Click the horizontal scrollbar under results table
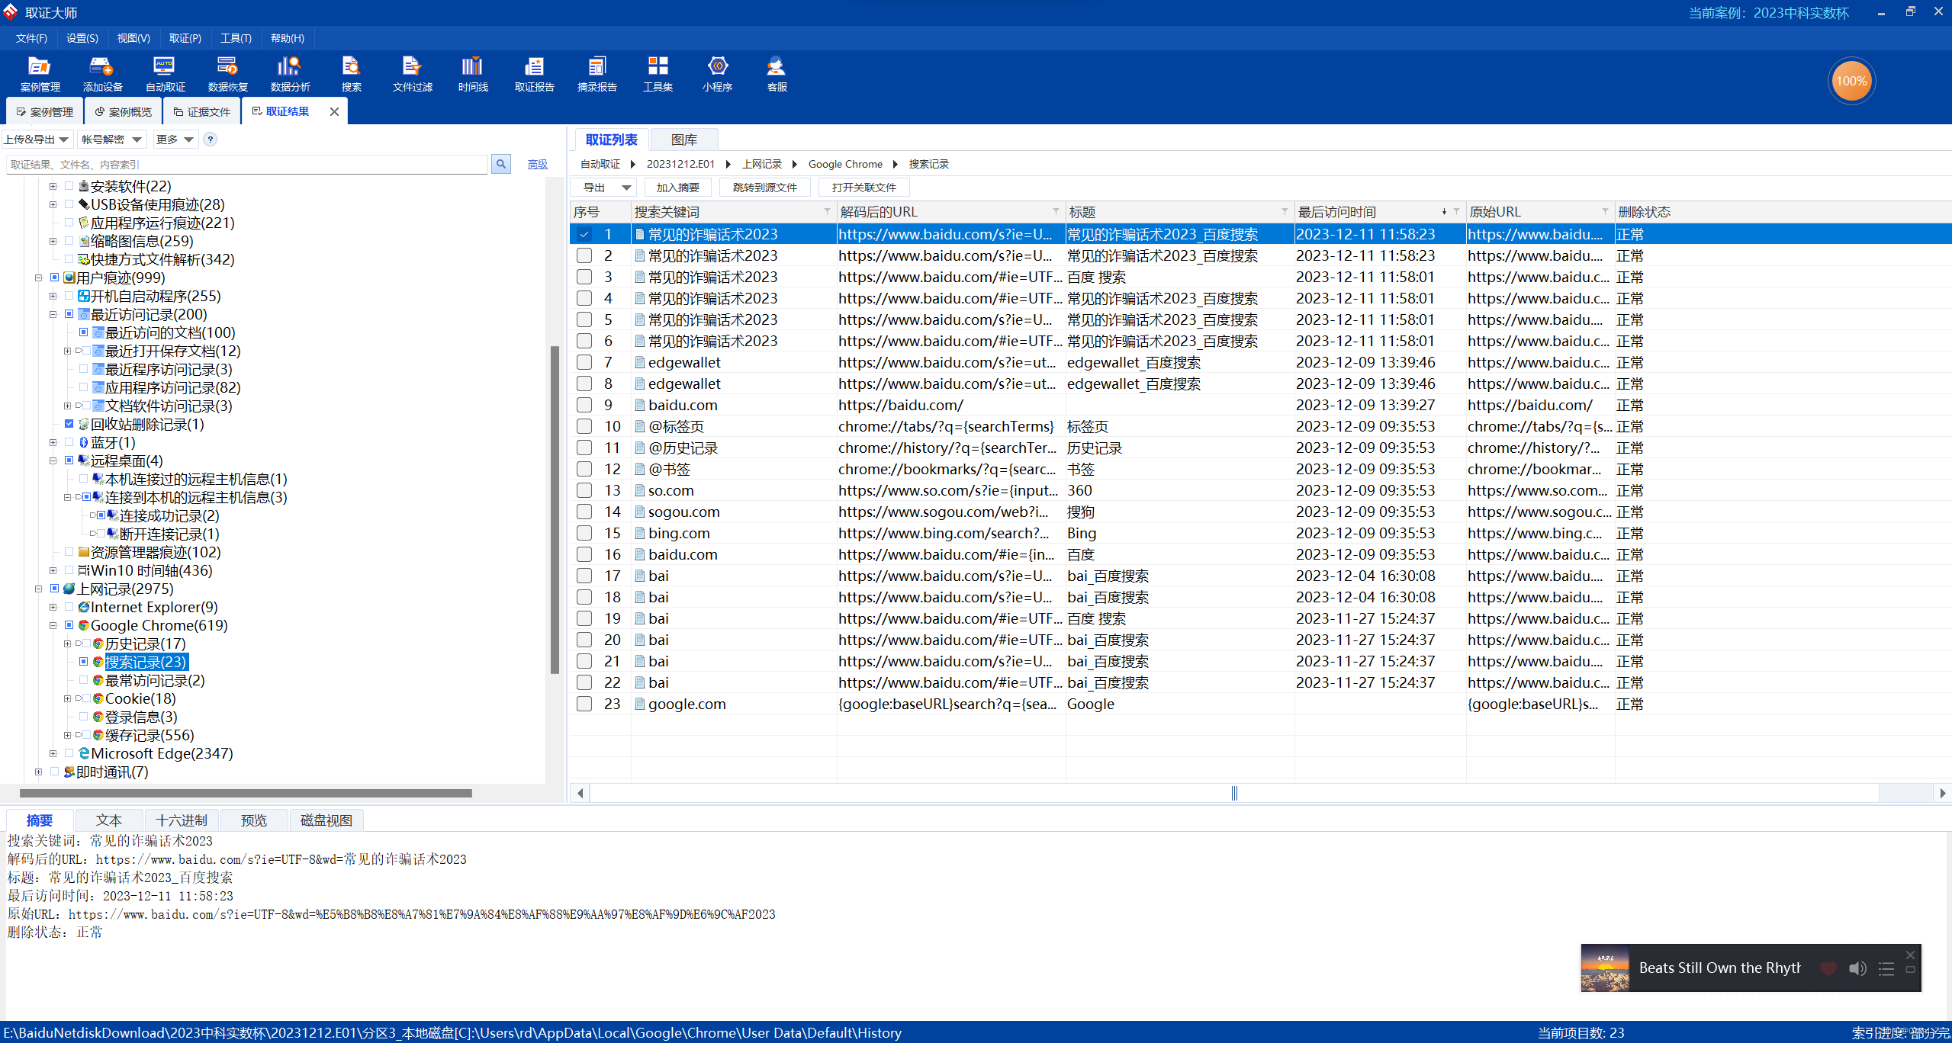The width and height of the screenshot is (1952, 1043). click(1233, 794)
